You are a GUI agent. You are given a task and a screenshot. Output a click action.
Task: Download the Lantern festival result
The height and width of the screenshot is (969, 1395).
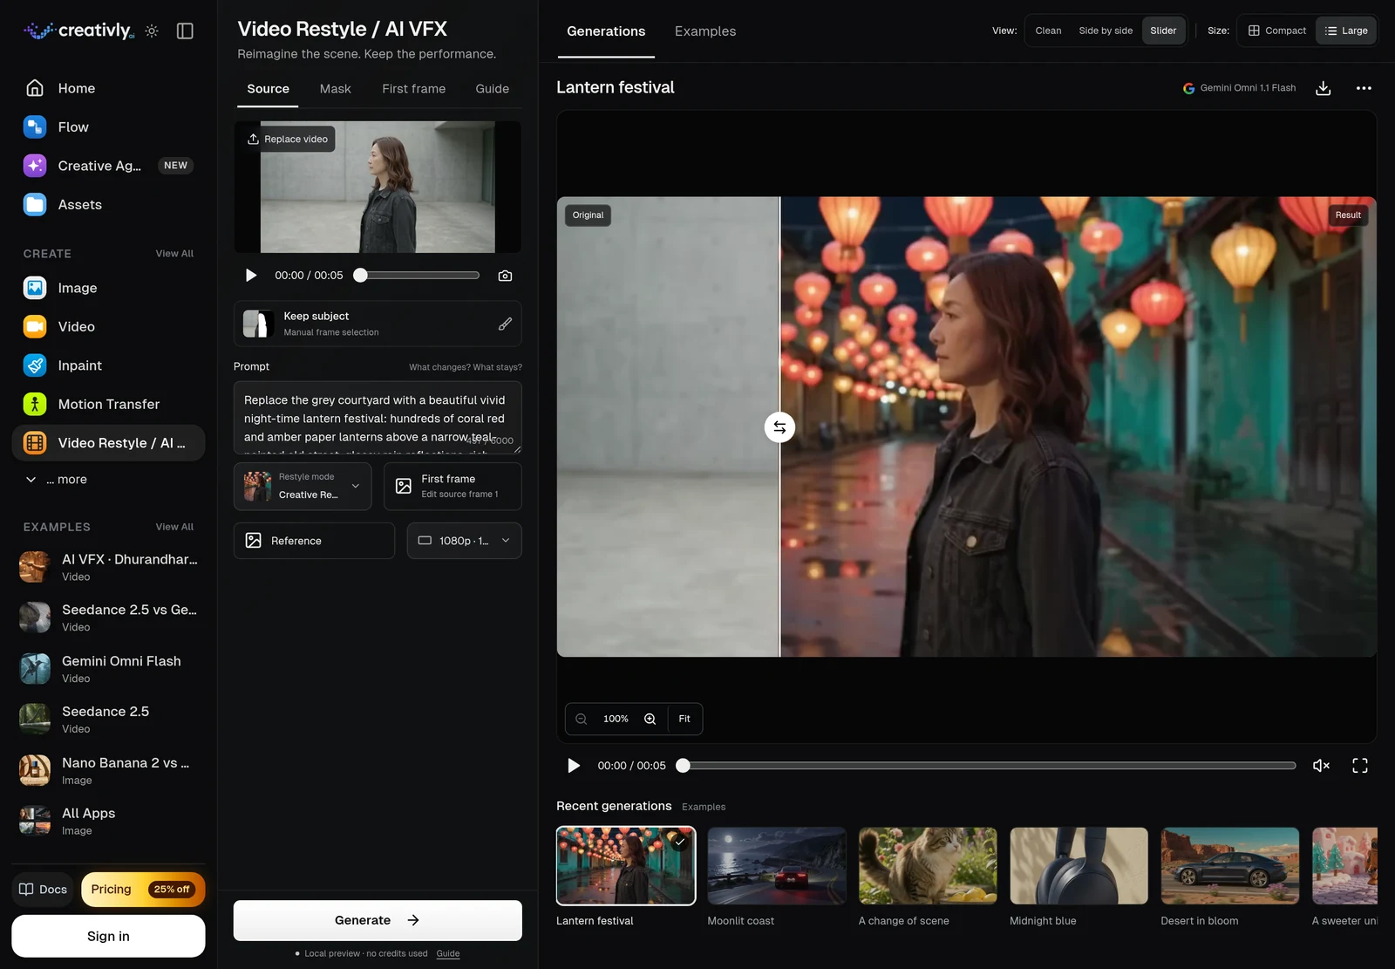tap(1323, 88)
